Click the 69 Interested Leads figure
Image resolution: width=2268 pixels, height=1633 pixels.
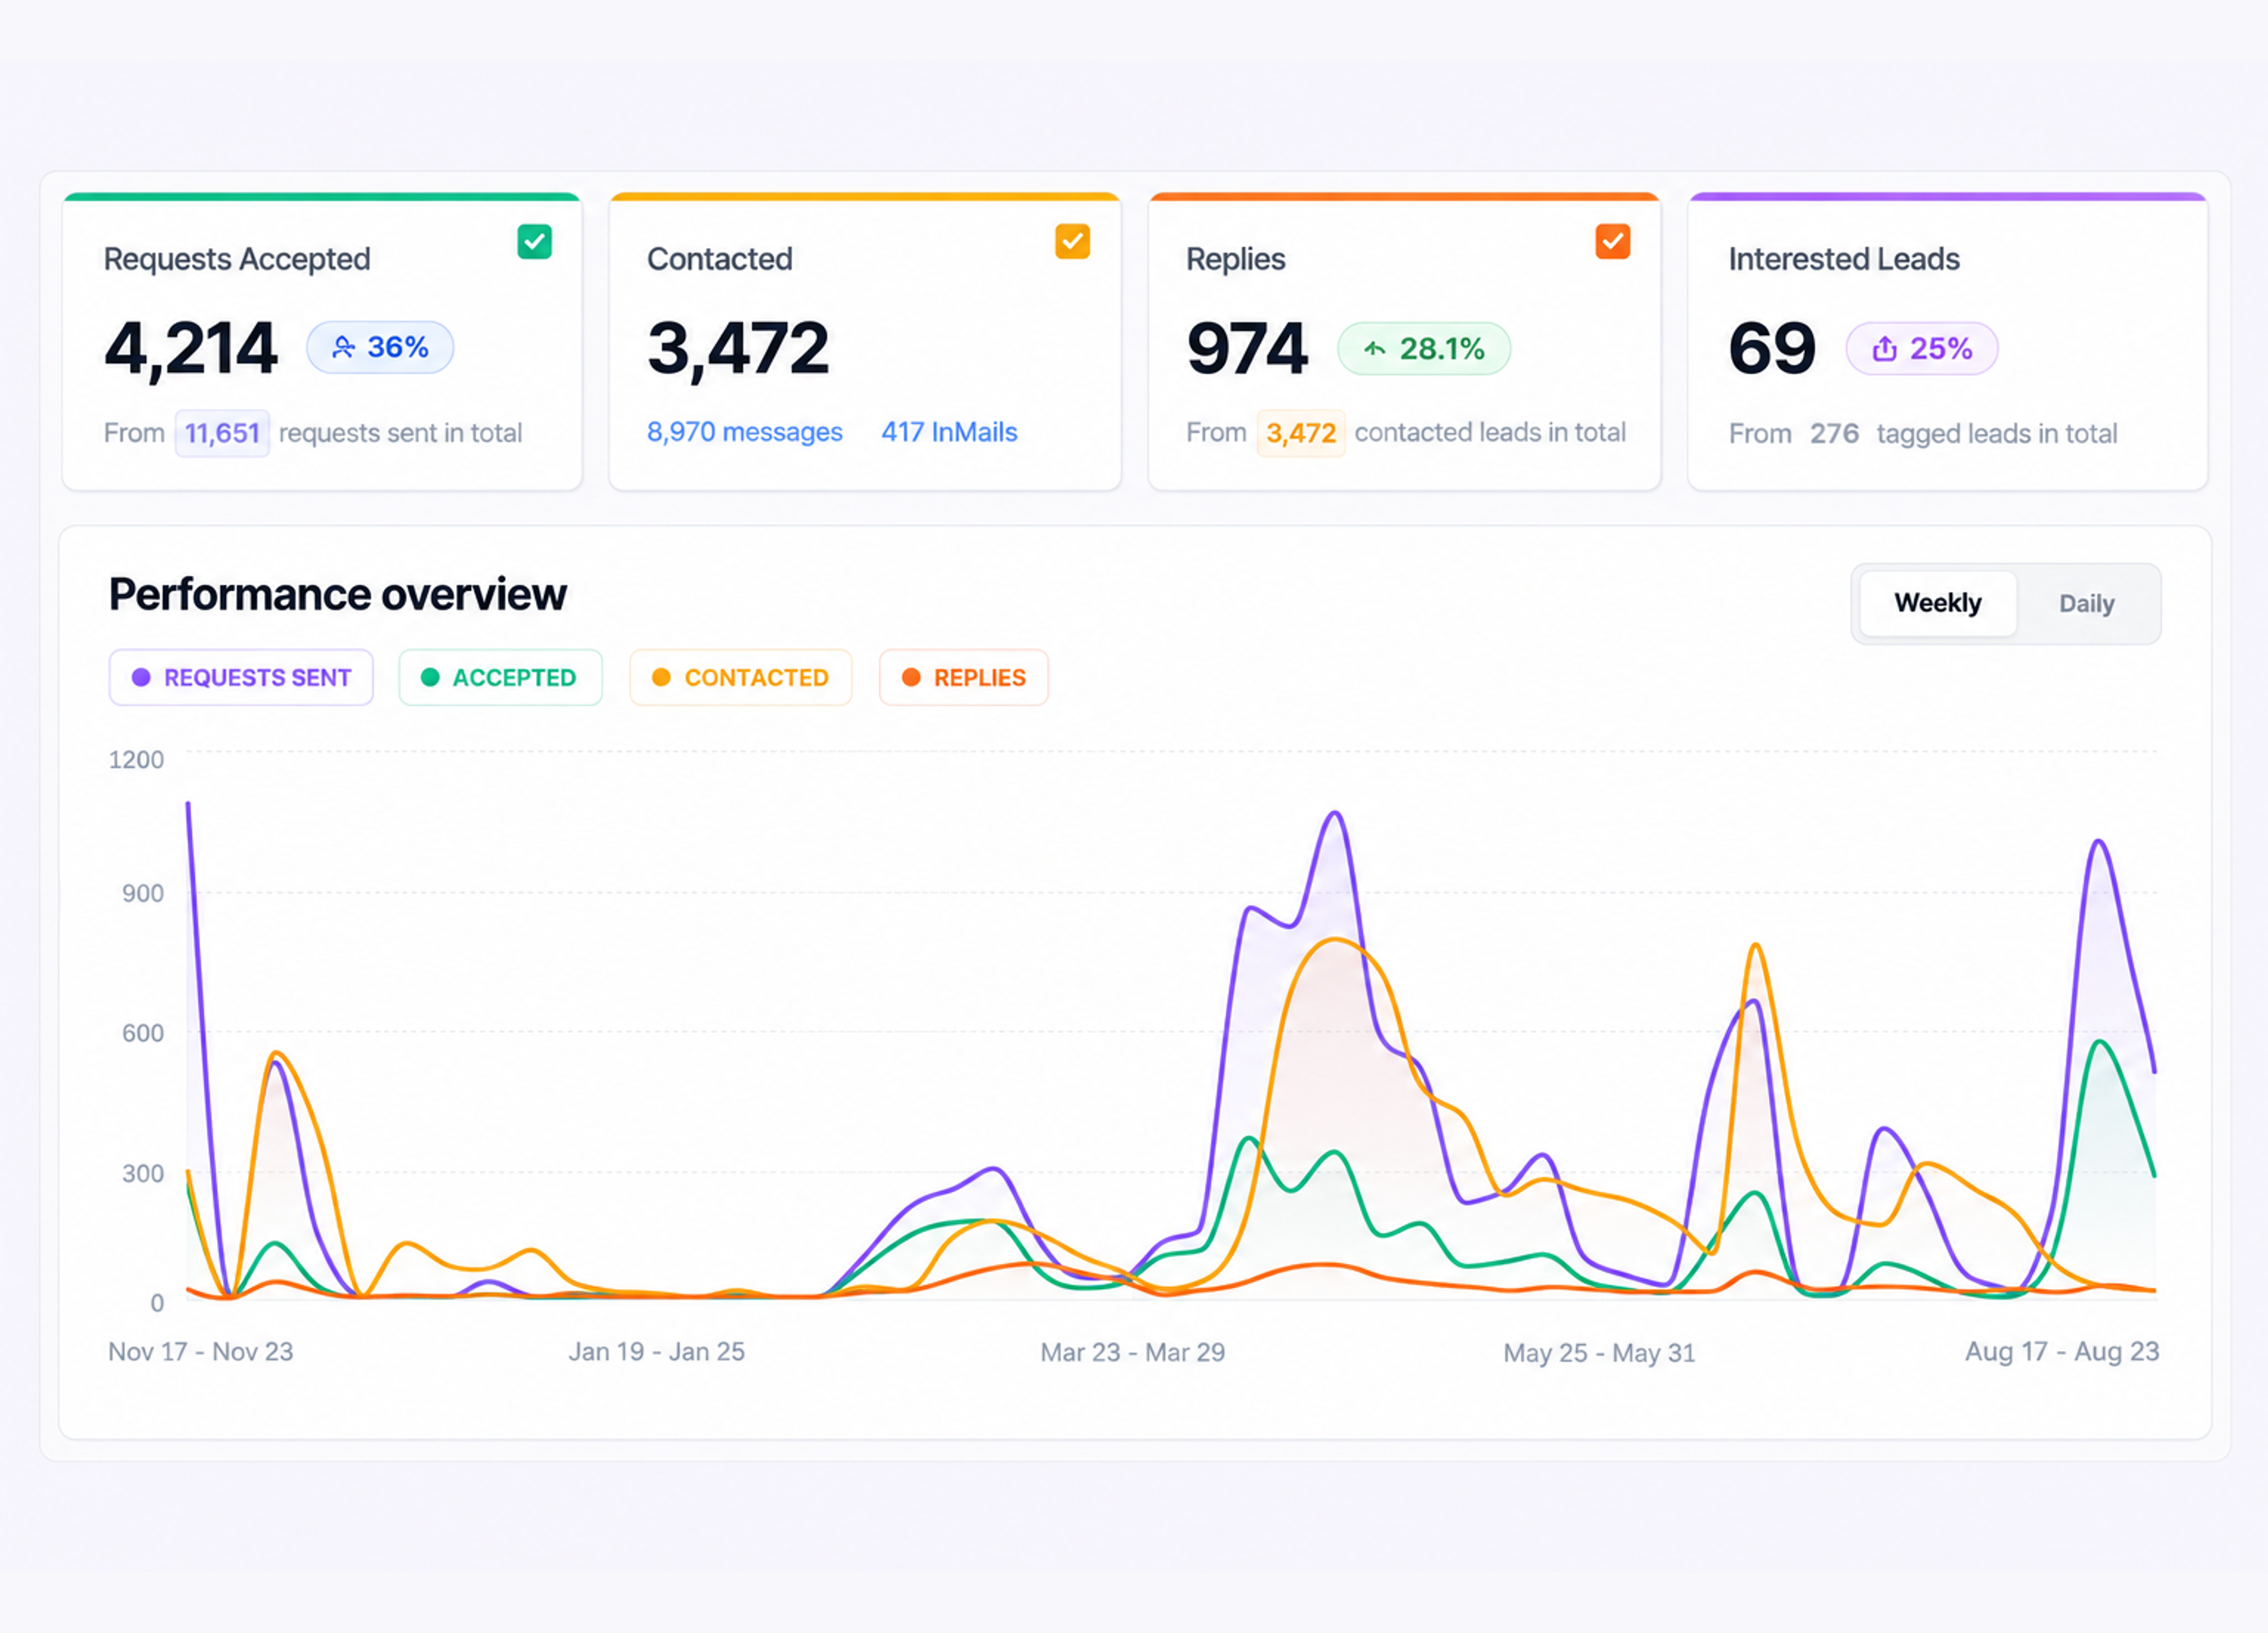(1772, 349)
